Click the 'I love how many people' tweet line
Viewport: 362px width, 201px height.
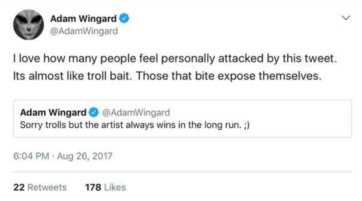[x=175, y=58]
